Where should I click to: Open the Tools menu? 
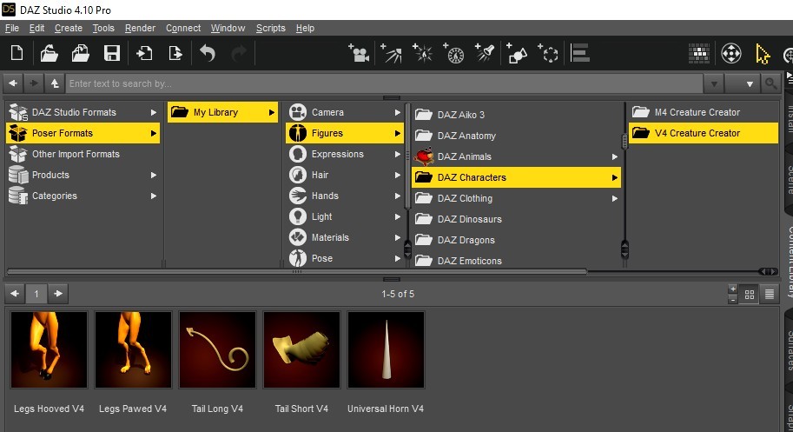[103, 29]
